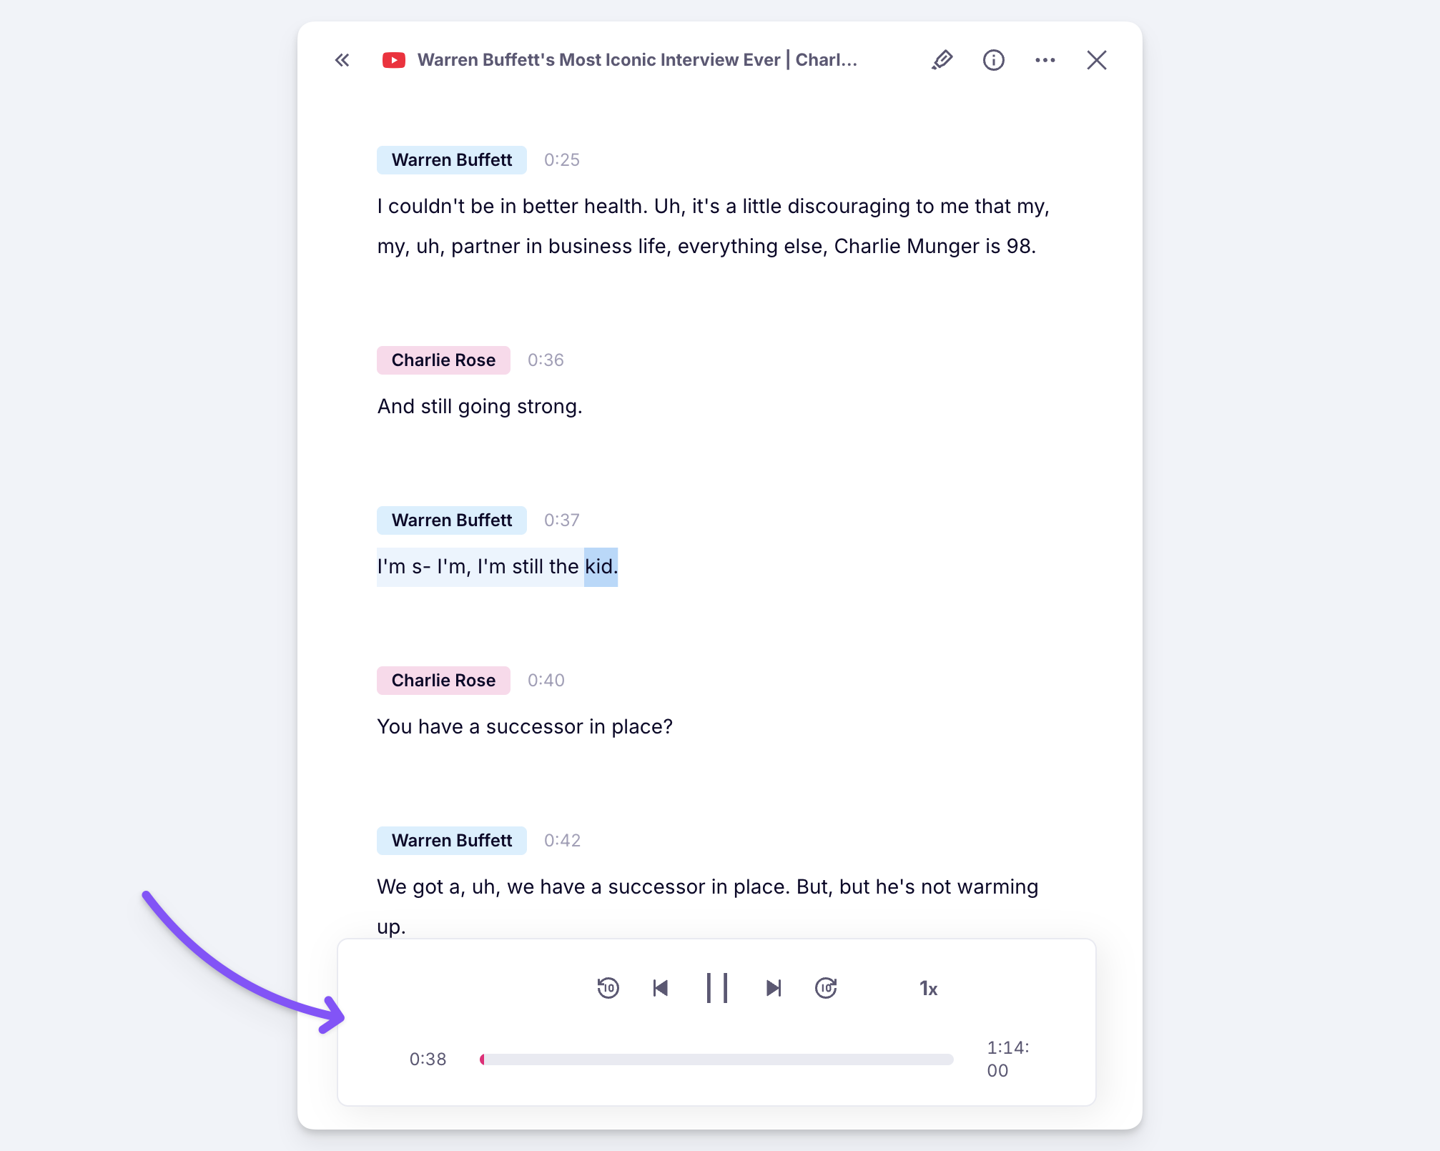Click the highlighted word "kid"
This screenshot has width=1440, height=1151.
pyautogui.click(x=599, y=567)
